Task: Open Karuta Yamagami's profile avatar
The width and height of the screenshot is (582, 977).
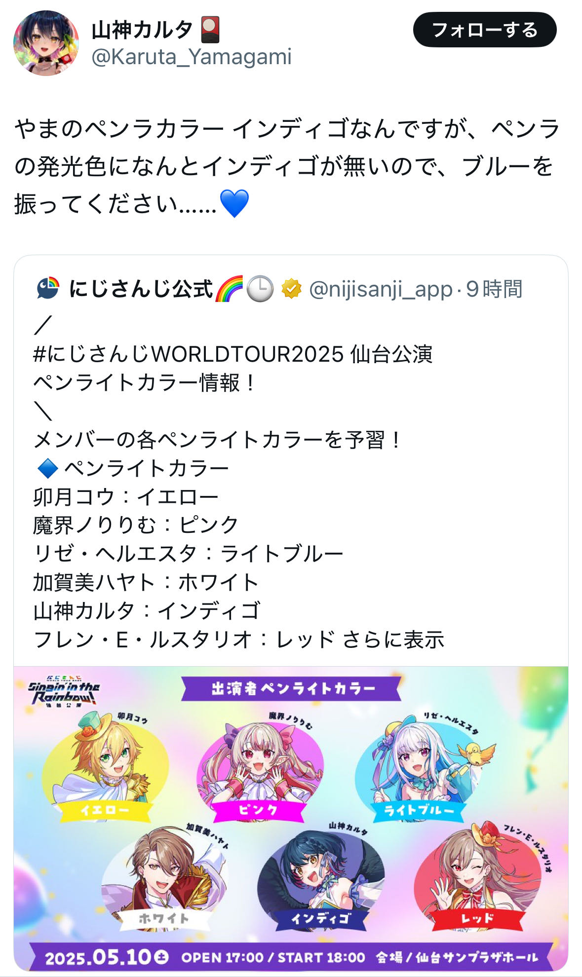Action: 46,43
